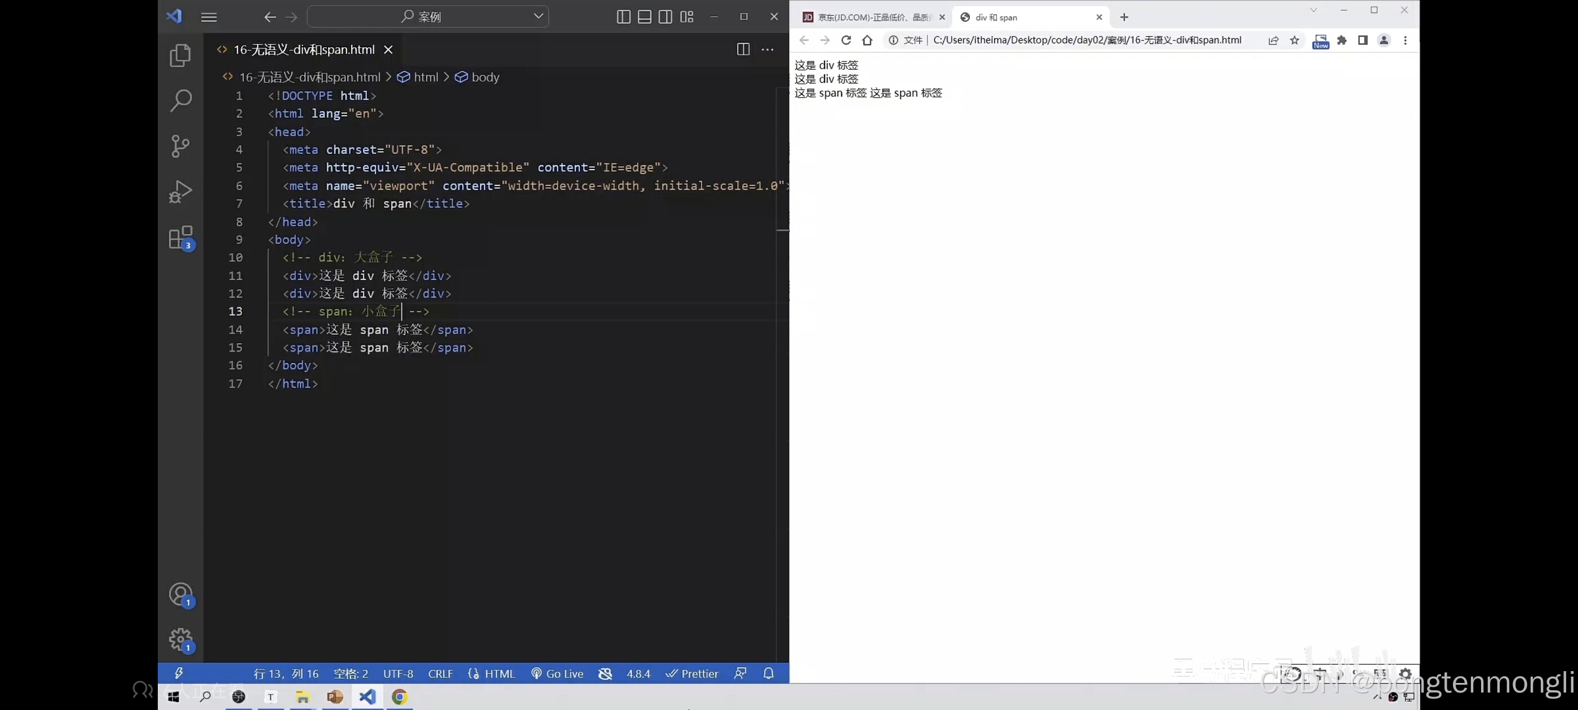The width and height of the screenshot is (1578, 710).
Task: Toggle the primary side bar layout button
Action: tap(624, 17)
